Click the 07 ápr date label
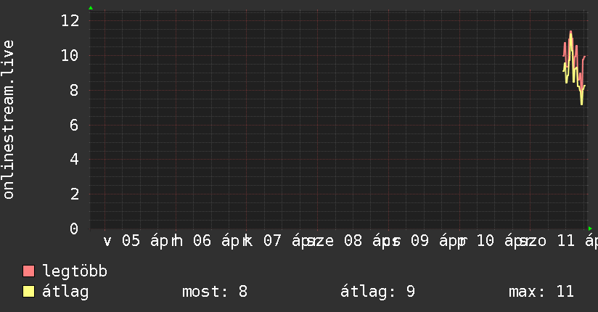This screenshot has height=312, width=598. click(287, 241)
